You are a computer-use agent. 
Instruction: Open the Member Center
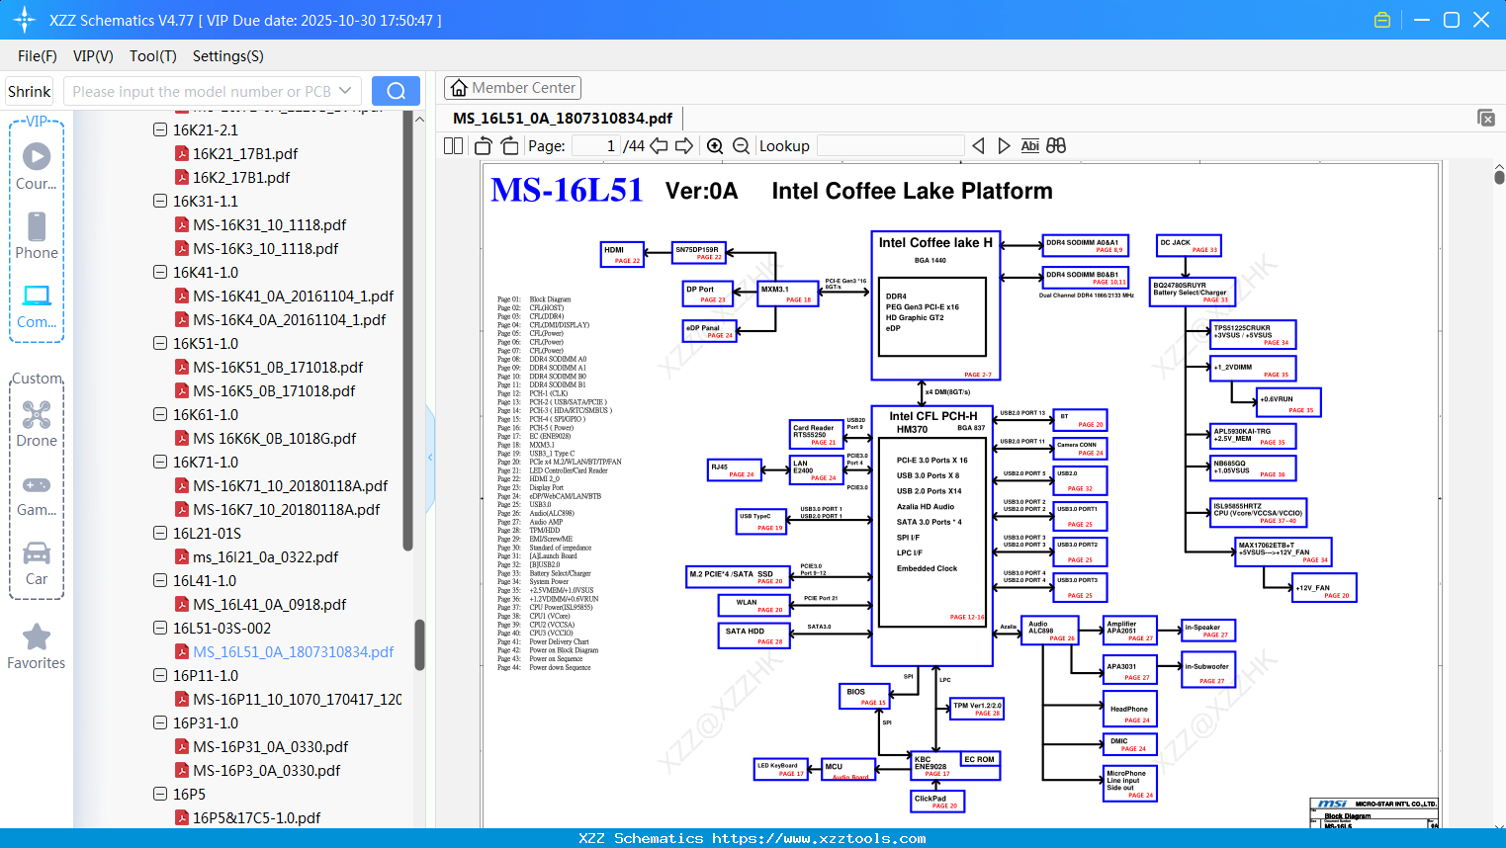(512, 88)
